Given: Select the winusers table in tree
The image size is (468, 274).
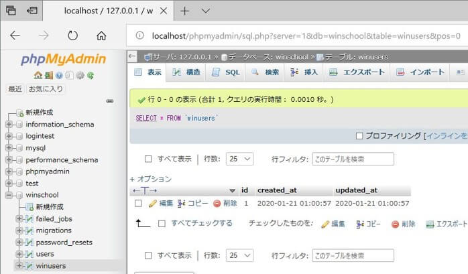Looking at the screenshot, I should click(51, 266).
